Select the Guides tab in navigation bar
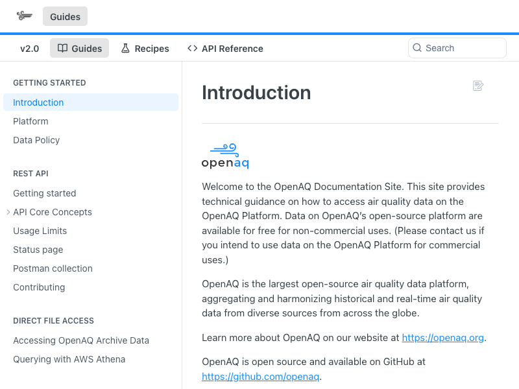This screenshot has height=389, width=519. [x=79, y=48]
